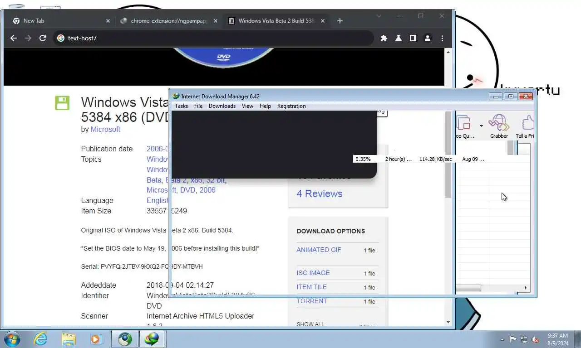Click the ITEM TILE download option
Screen dimensions: 581x348
tap(311, 287)
